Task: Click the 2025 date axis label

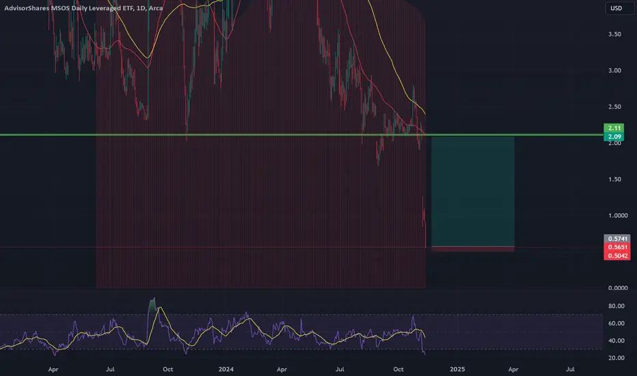Action: (457, 369)
